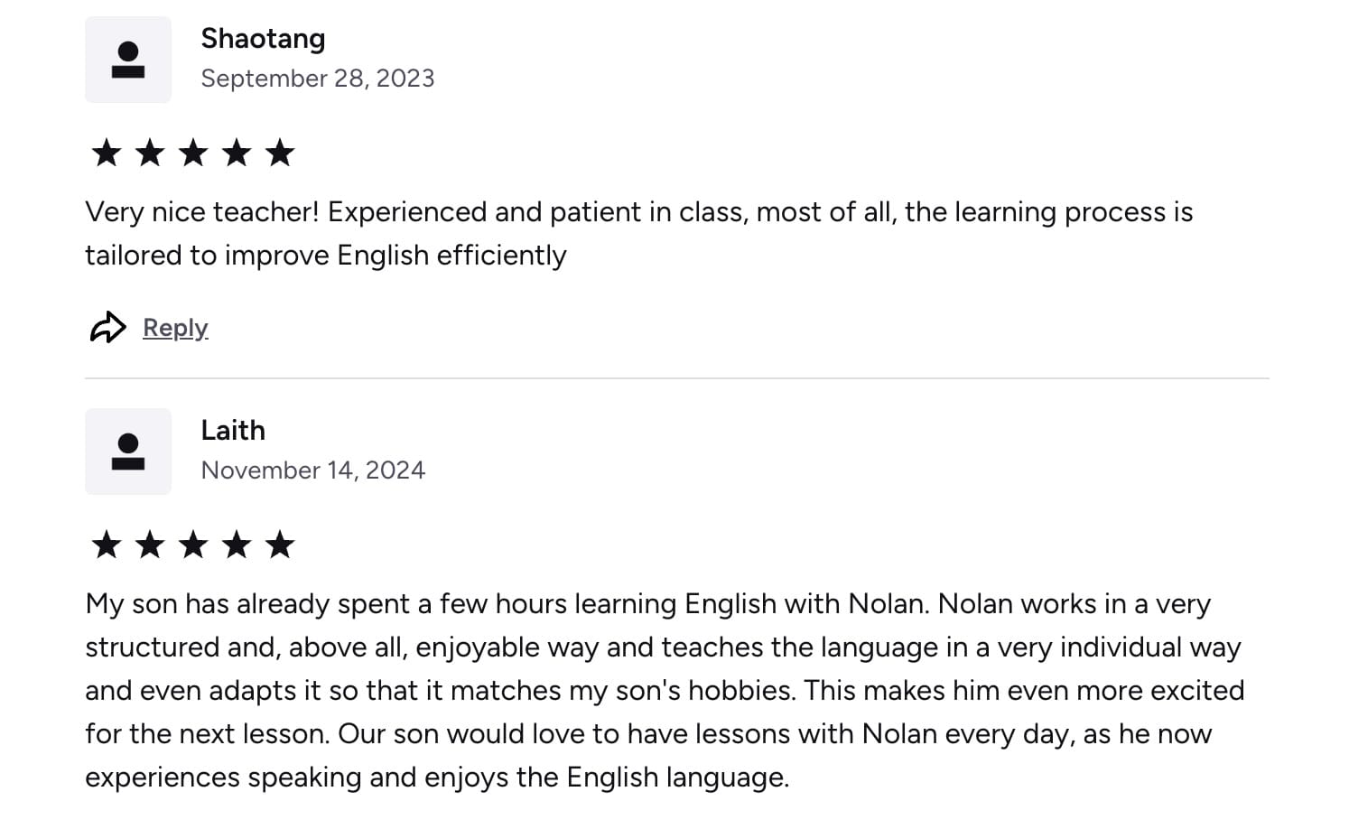Image resolution: width=1349 pixels, height=829 pixels.
Task: Click the date November 14, 2024
Action: pos(313,470)
